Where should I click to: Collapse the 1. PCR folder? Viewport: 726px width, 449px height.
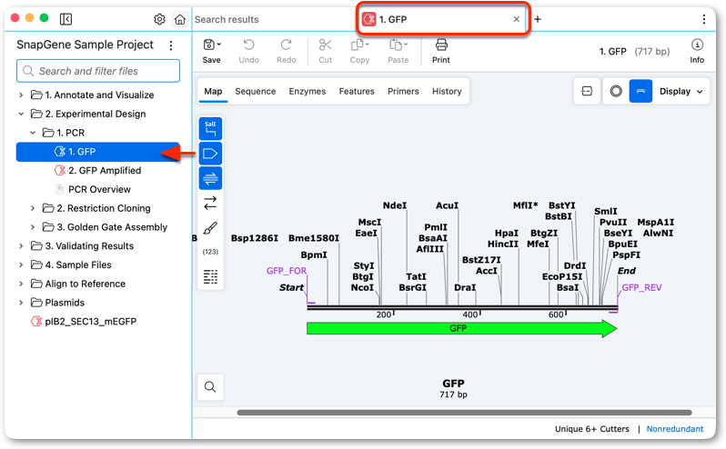(x=33, y=133)
